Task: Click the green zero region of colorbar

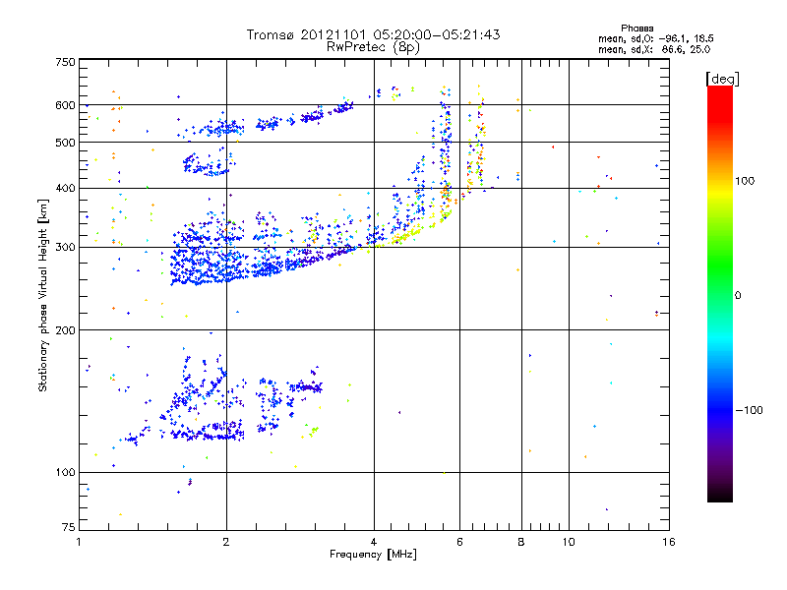Action: [720, 295]
